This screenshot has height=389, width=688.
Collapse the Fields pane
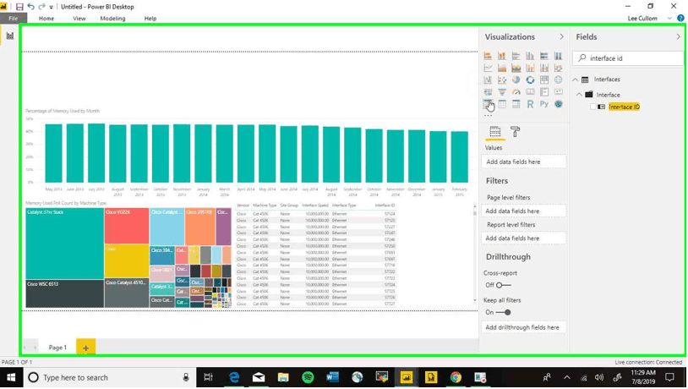pyautogui.click(x=678, y=37)
